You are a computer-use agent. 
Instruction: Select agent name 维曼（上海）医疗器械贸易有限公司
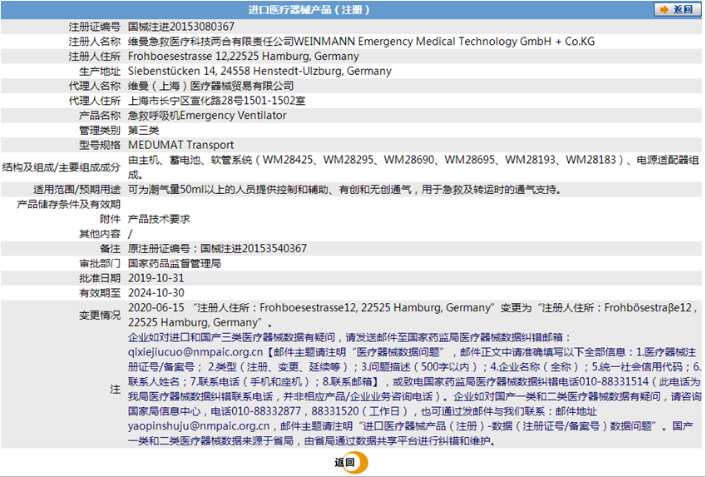pos(211,86)
